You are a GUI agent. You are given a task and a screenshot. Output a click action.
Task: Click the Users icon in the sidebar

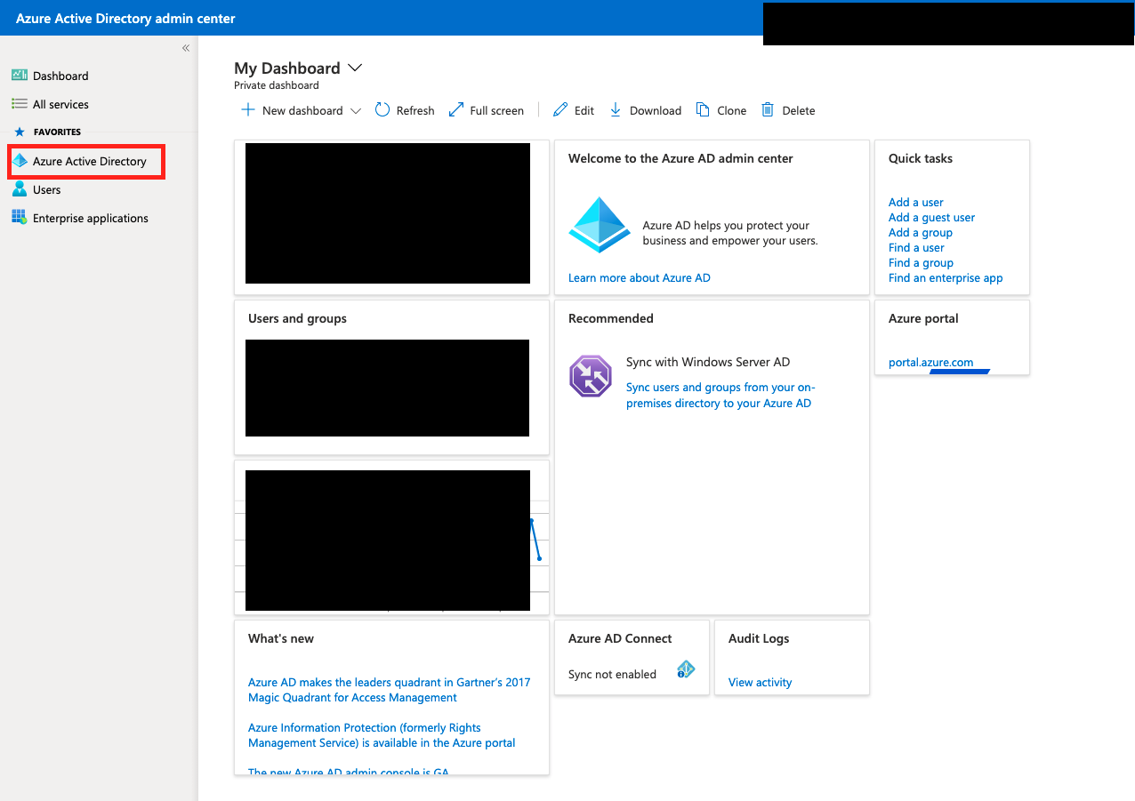[19, 189]
